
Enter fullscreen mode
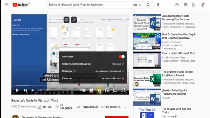coord(123,90)
